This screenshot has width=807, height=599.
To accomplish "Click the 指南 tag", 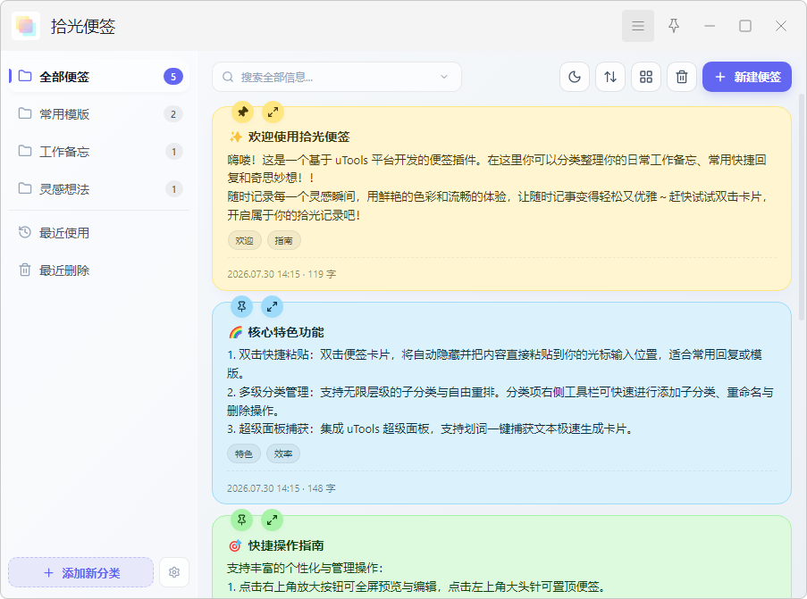I will click(283, 240).
